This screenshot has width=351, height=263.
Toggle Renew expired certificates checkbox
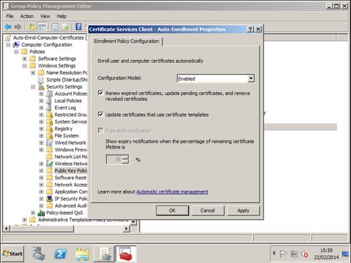pos(101,93)
